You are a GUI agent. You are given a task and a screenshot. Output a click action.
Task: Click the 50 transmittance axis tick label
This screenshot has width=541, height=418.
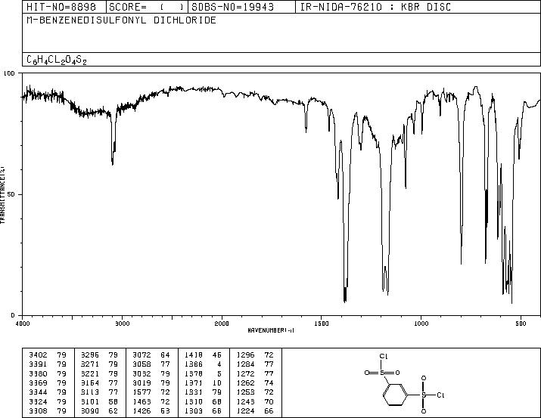[x=11, y=194]
